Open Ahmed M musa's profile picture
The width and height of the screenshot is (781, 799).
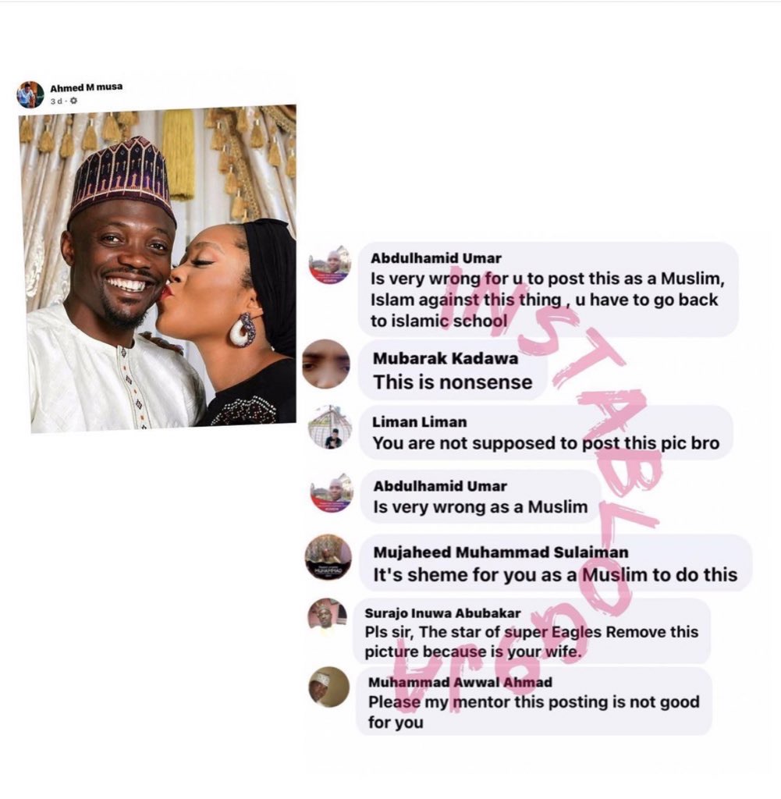(30, 94)
